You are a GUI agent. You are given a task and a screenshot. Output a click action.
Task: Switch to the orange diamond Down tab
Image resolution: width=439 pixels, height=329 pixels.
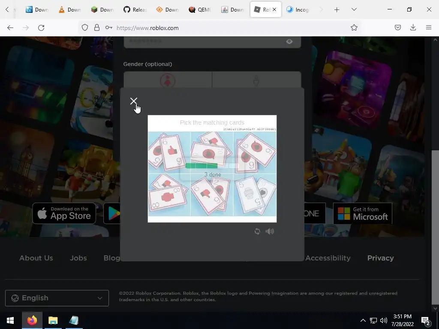click(168, 9)
